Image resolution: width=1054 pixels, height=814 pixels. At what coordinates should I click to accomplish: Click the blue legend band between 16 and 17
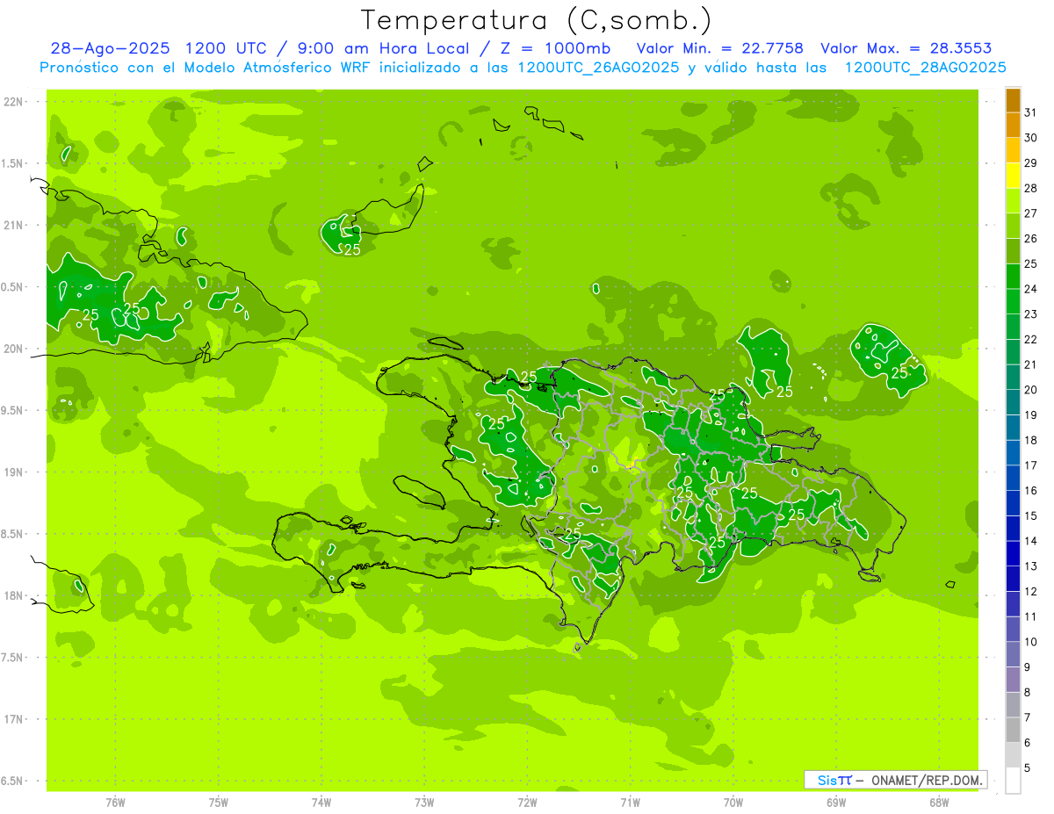pyautogui.click(x=1013, y=478)
